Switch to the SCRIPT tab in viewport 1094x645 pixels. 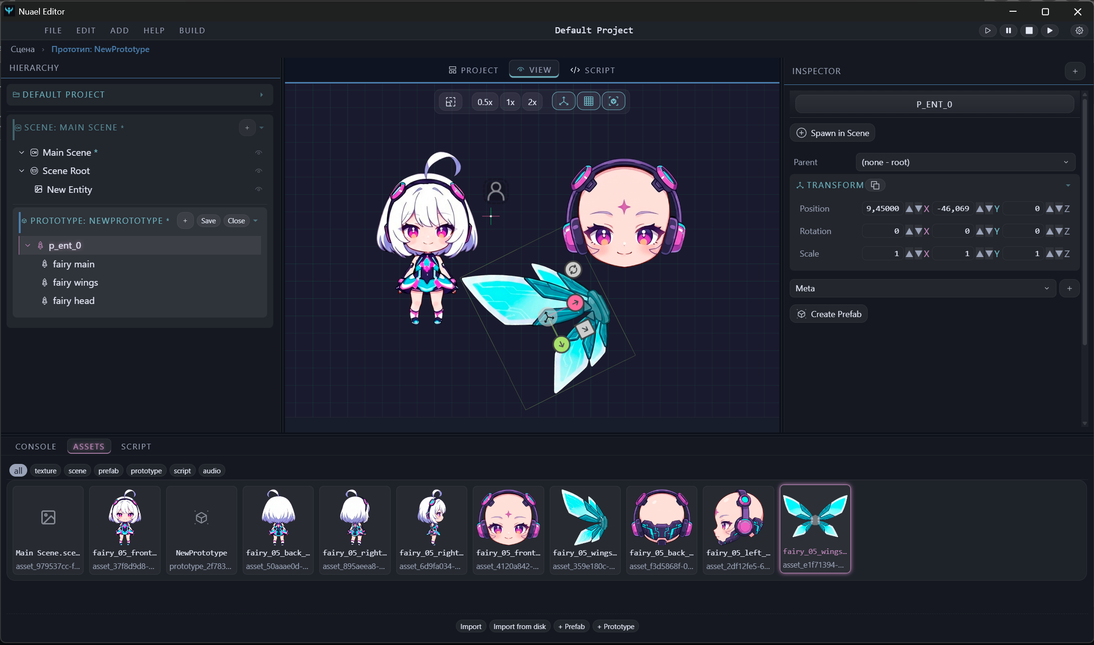pyautogui.click(x=593, y=70)
